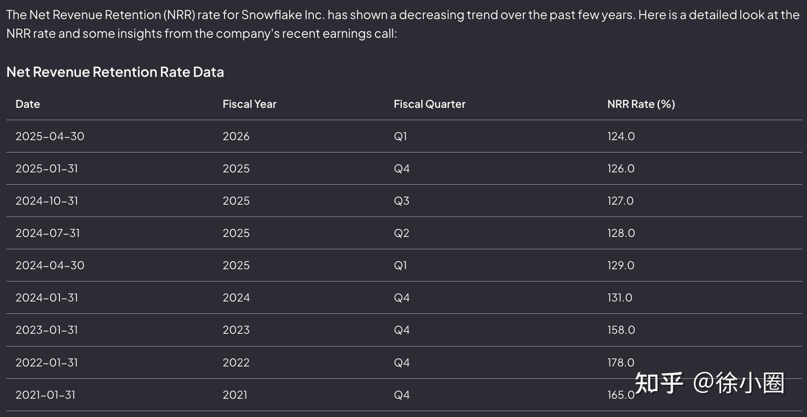Viewport: 807px width, 417px height.
Task: Click the Zhihu watermark text
Action: [x=709, y=383]
